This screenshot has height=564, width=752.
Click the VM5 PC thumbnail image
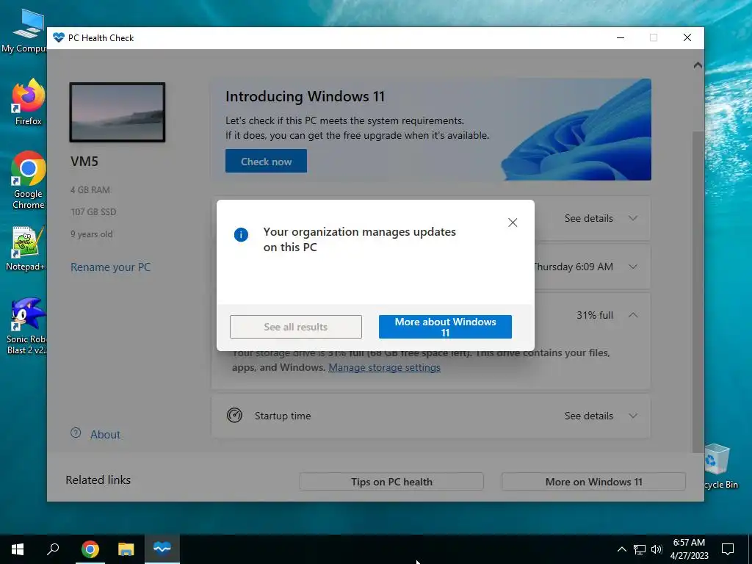click(117, 112)
